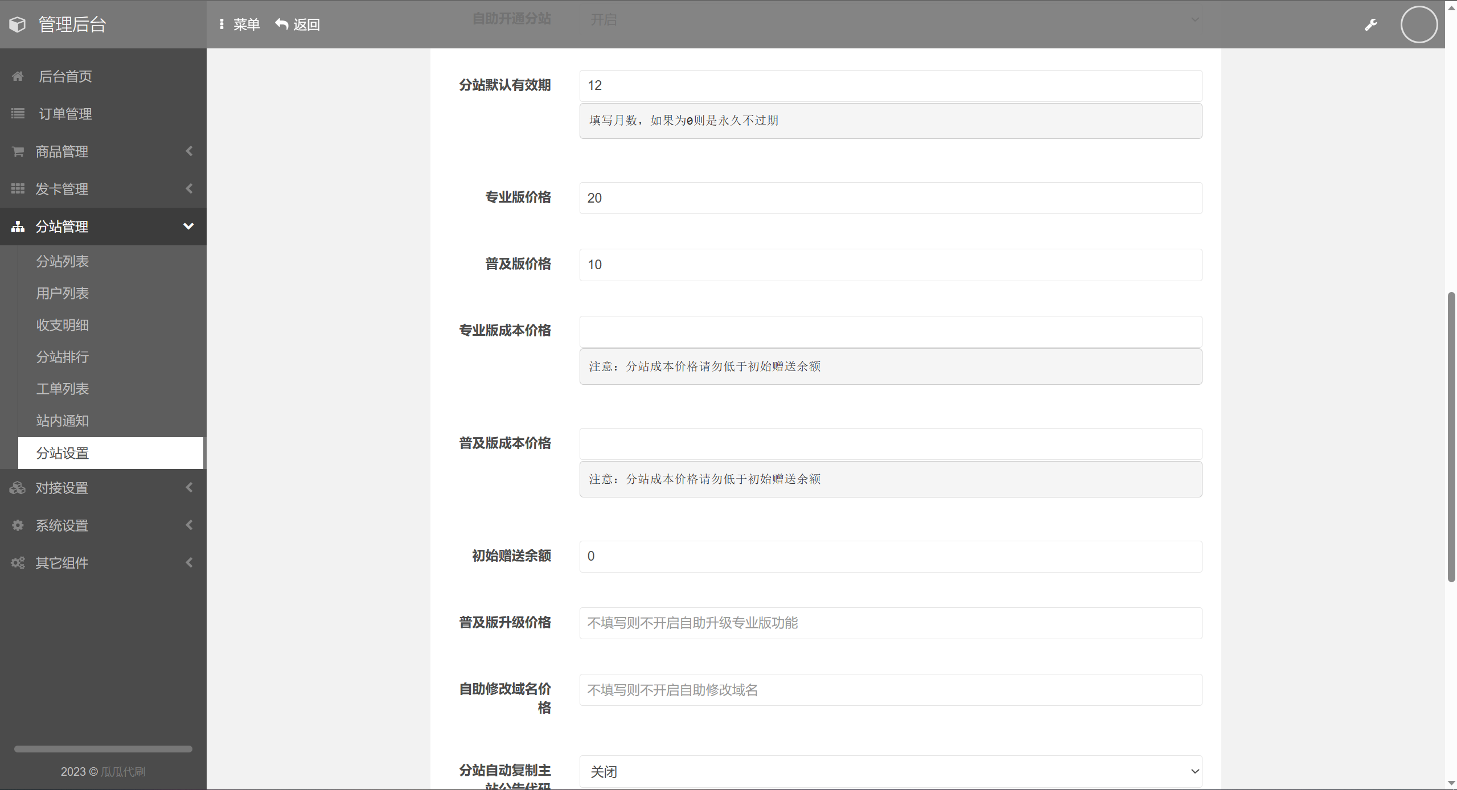Expand the 对接设置 submenu arrow

[189, 488]
